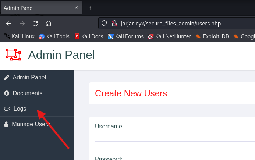Open the Logs sidebar menu item
The image size is (255, 160).
coord(20,109)
